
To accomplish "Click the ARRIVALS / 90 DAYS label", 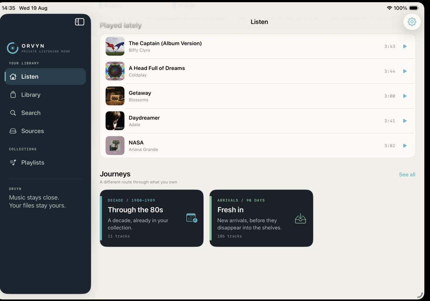I will pyautogui.click(x=241, y=200).
